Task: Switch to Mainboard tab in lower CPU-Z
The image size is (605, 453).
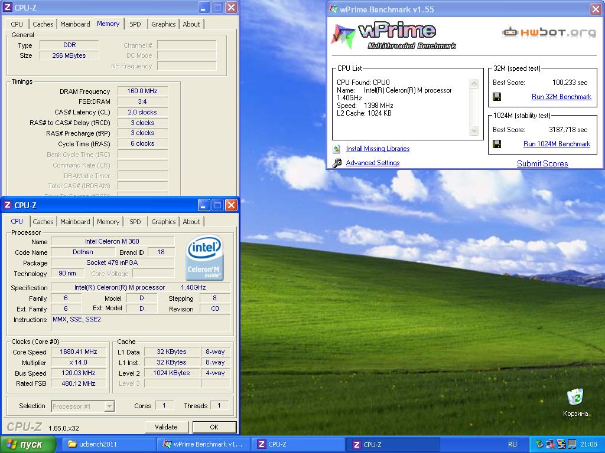Action: (x=75, y=222)
